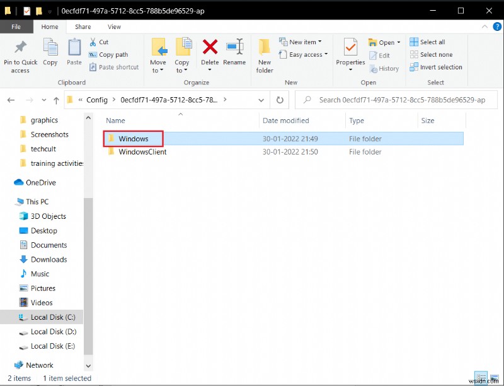The image size is (504, 386).
Task: Open the Copy to menu
Action: pyautogui.click(x=182, y=56)
